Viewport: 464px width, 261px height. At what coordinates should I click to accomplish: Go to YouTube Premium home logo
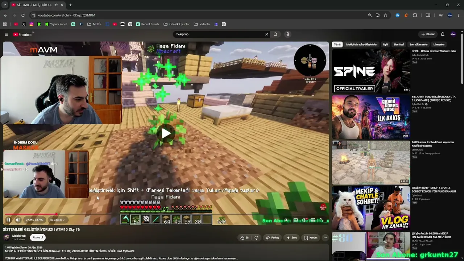[x=22, y=34]
